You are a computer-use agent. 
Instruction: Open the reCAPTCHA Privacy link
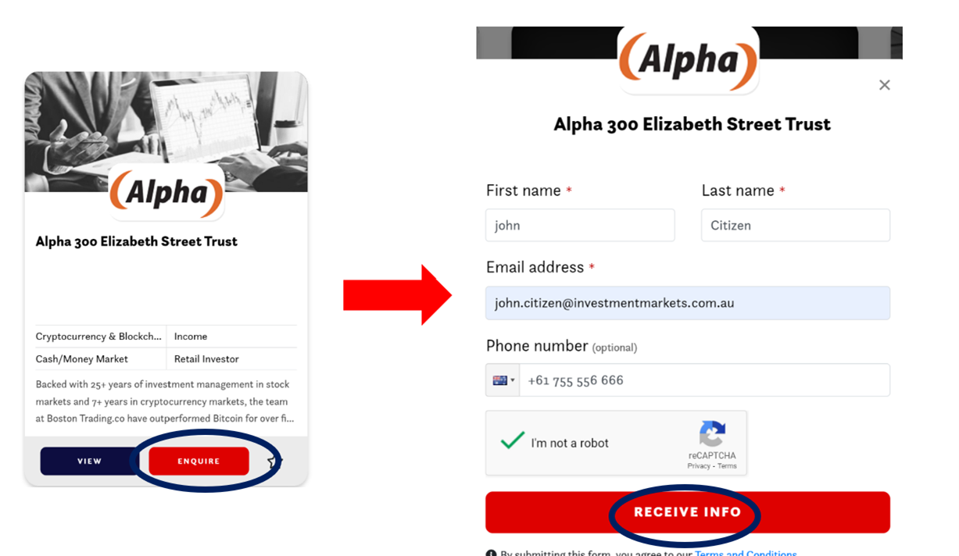(x=699, y=466)
